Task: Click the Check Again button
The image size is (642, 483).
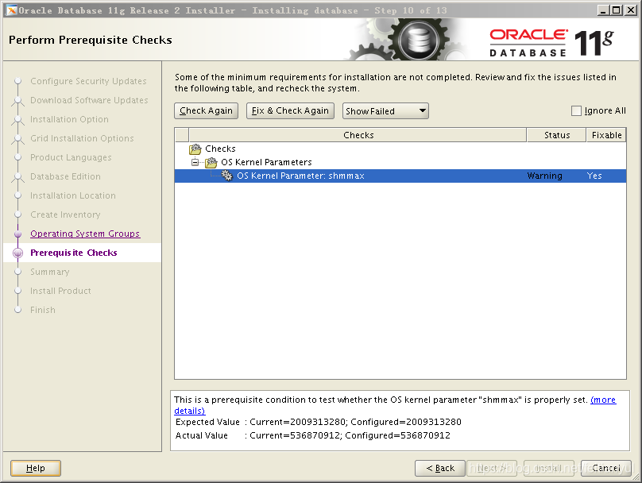Action: (206, 111)
